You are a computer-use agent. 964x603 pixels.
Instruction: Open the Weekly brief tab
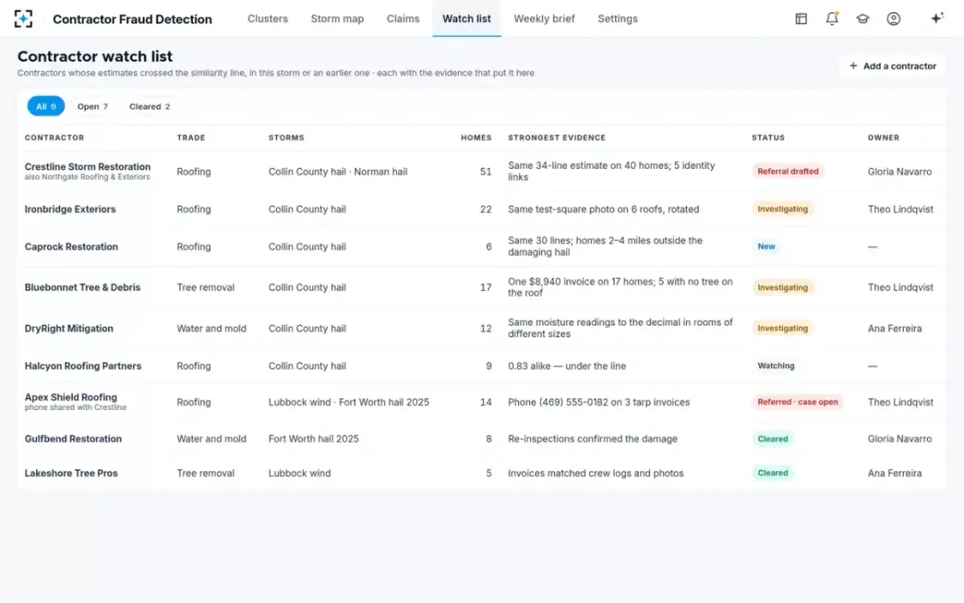pos(544,18)
